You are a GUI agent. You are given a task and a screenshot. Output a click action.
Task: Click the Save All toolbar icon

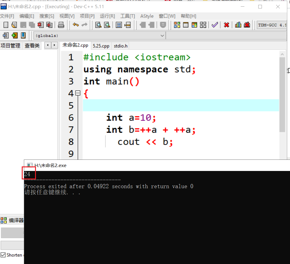pyautogui.click(x=32, y=24)
